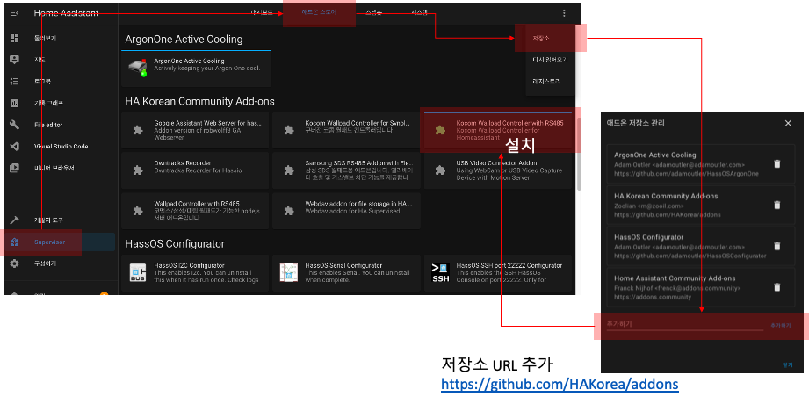Click HassOS Serial Configurator icon
The height and width of the screenshot is (404, 809).
(289, 272)
